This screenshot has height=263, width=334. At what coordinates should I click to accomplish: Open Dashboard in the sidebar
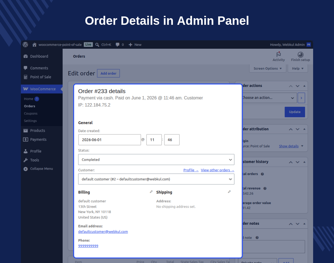(x=39, y=56)
